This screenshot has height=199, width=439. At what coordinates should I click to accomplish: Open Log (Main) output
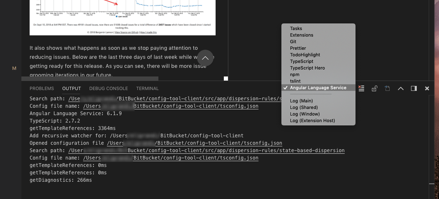[318, 101]
